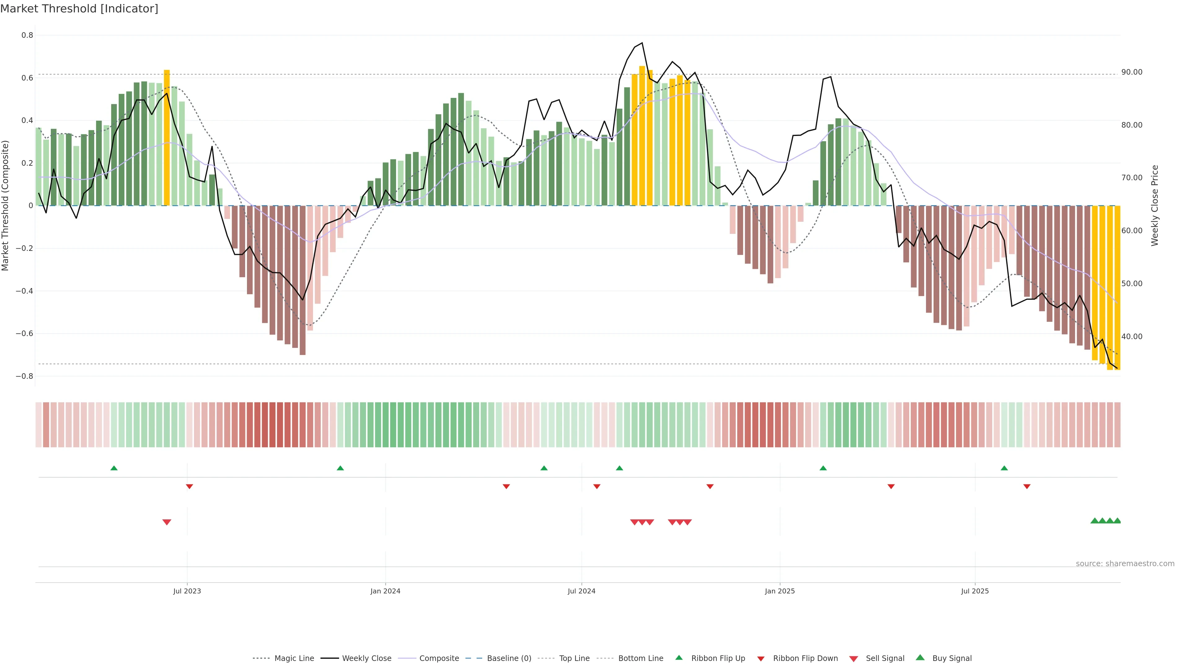This screenshot has height=669, width=1190.
Task: Click Ribbon Flip Up marker just after Jan 2025
Action: [823, 468]
